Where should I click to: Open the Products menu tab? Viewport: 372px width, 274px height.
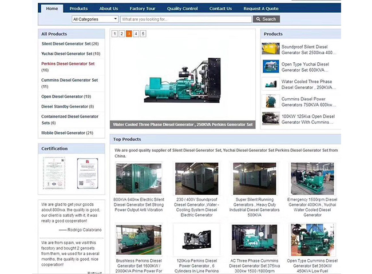click(x=78, y=9)
